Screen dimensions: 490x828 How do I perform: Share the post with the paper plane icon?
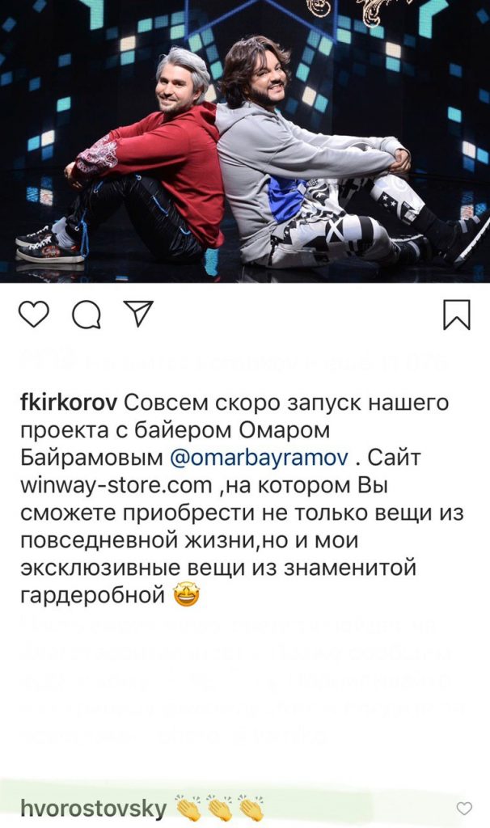pos(138,313)
